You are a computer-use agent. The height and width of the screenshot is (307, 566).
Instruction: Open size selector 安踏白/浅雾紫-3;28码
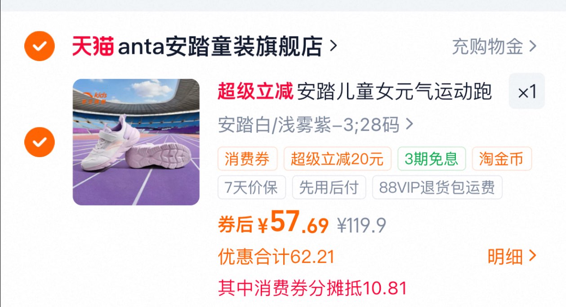tap(316, 125)
